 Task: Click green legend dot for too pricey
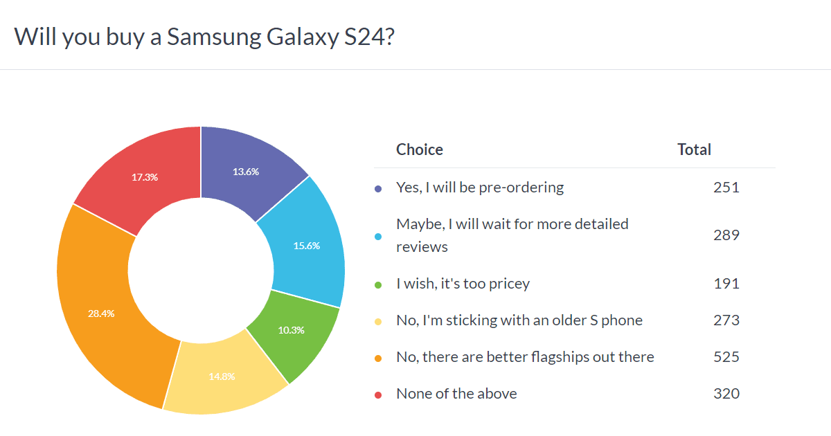pyautogui.click(x=377, y=284)
